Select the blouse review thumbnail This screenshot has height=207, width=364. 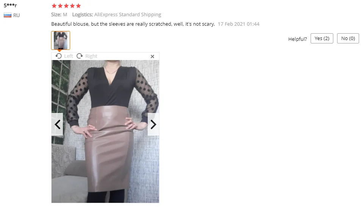pos(61,40)
